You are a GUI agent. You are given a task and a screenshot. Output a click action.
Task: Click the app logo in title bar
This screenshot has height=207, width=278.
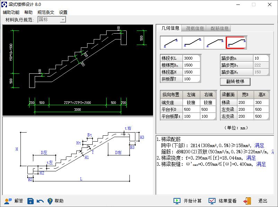4,4
